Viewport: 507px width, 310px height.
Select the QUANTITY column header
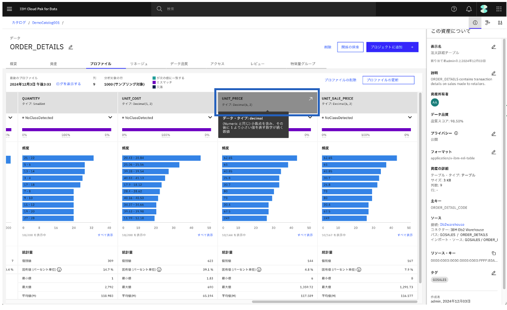(x=67, y=102)
